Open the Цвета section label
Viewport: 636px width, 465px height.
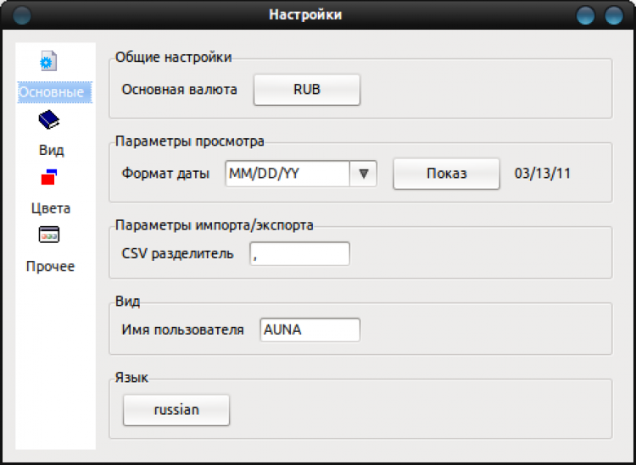point(51,208)
